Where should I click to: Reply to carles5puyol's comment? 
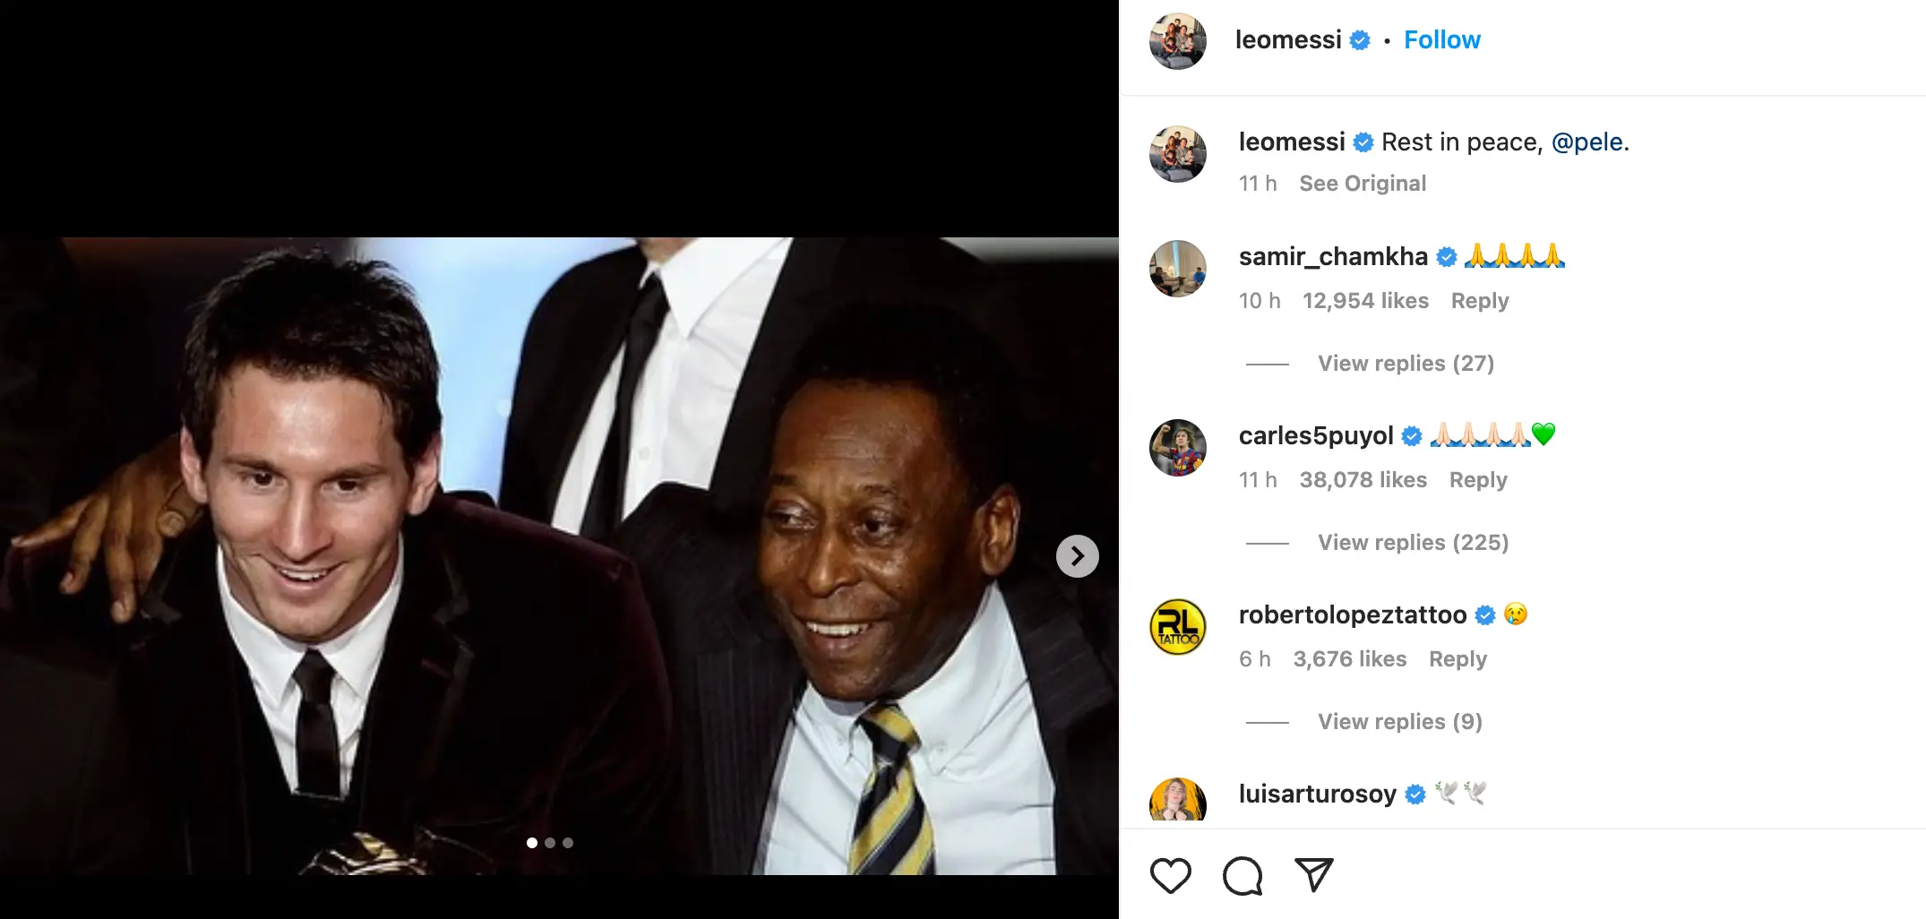tap(1478, 480)
